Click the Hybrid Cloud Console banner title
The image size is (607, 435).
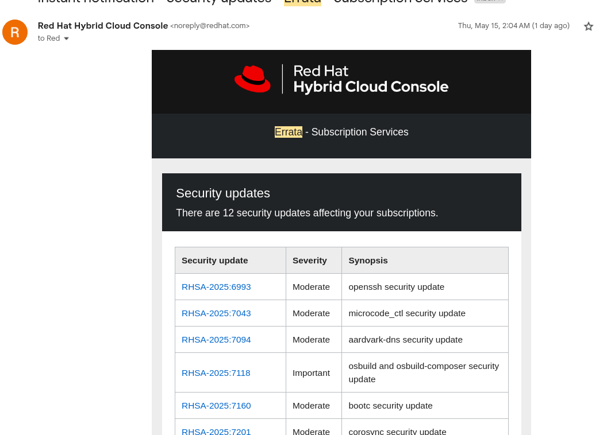click(371, 87)
